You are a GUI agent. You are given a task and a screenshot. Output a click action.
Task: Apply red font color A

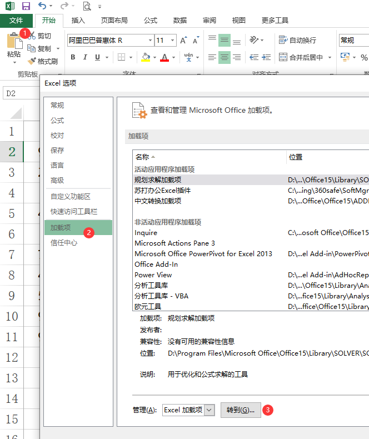[164, 57]
